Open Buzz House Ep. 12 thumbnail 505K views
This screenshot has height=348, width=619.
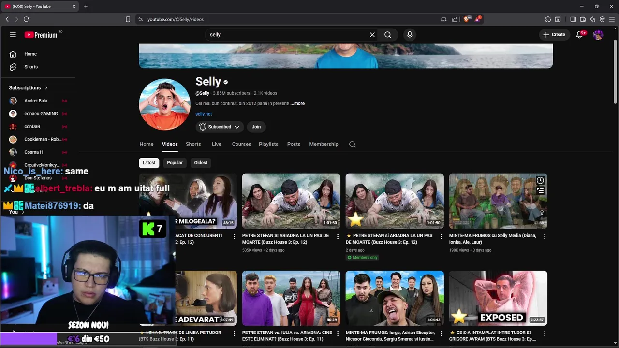[291, 201]
